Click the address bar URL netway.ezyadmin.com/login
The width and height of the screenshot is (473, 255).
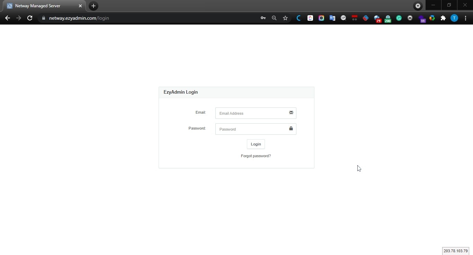79,18
